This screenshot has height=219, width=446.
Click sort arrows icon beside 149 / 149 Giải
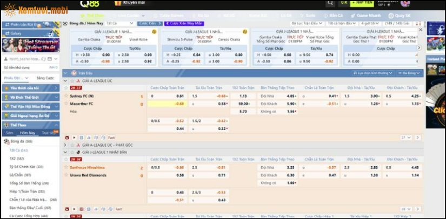[418, 23]
